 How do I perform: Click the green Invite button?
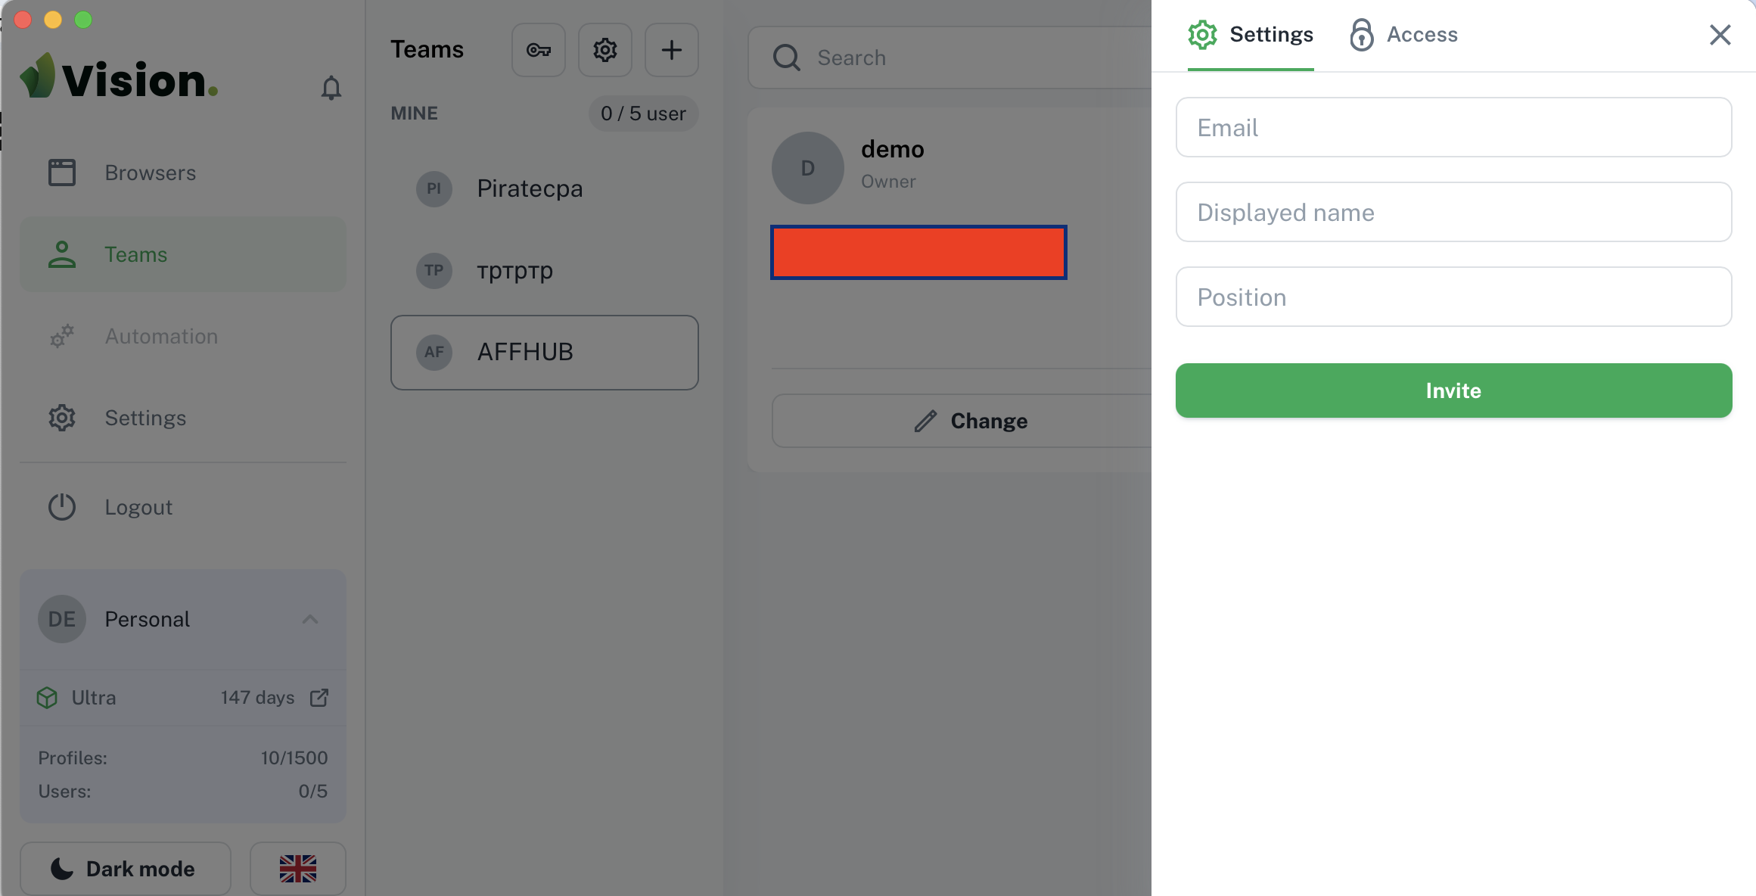point(1453,390)
